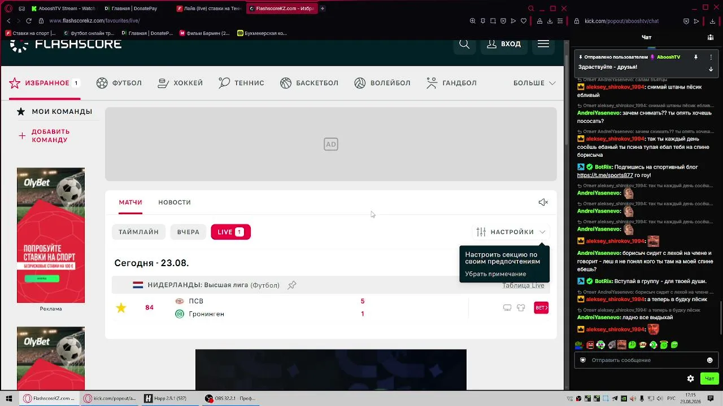
Task: Open Фильм Бармен bookmark
Action: click(x=205, y=33)
